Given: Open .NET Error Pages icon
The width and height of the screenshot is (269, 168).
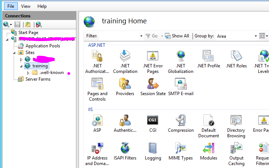Looking at the screenshot, I should tap(153, 62).
